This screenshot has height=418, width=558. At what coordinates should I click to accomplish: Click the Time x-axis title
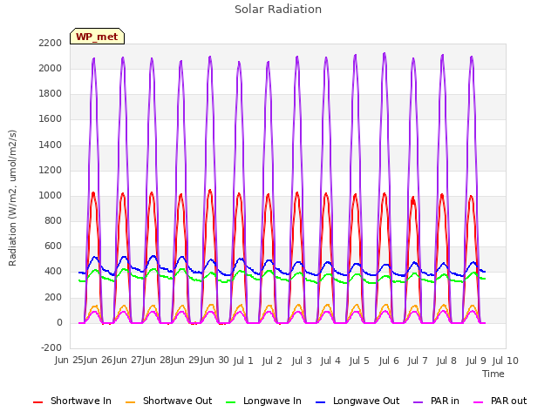tap(493, 374)
